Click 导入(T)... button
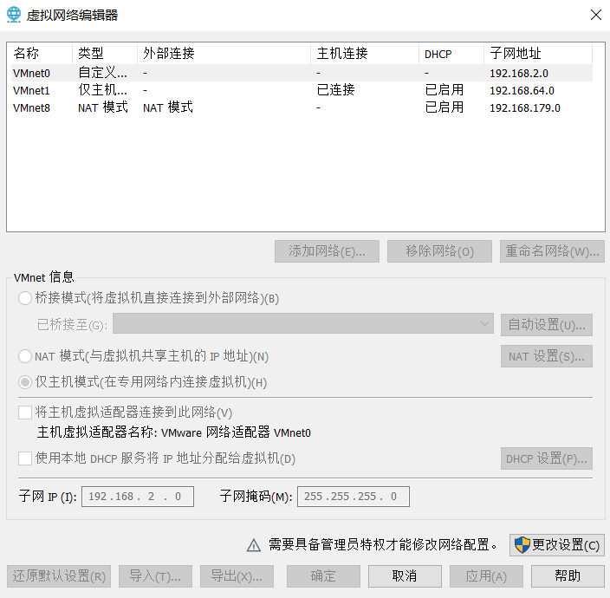 point(155,576)
